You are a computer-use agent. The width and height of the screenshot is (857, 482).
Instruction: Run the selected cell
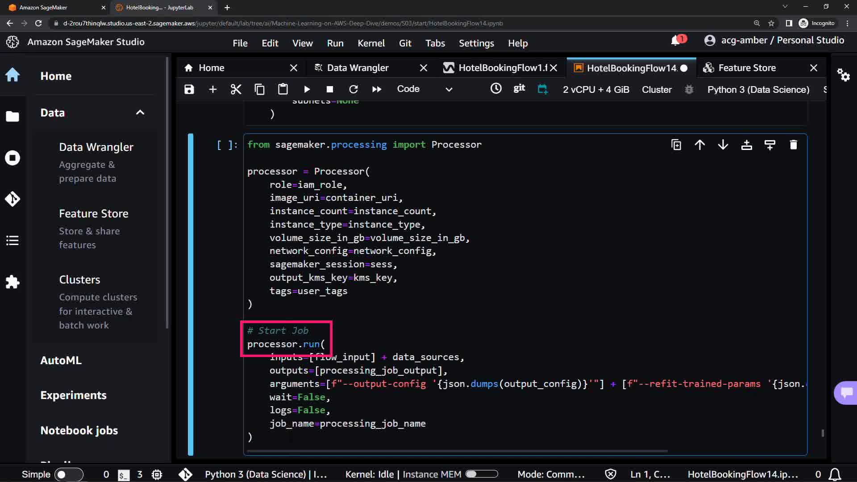307,89
